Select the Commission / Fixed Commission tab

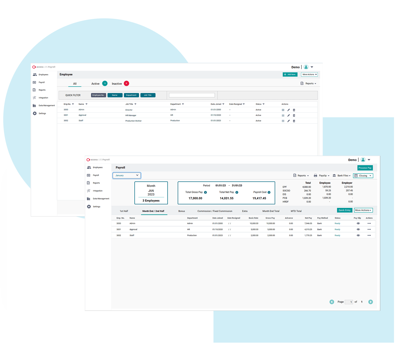215,211
